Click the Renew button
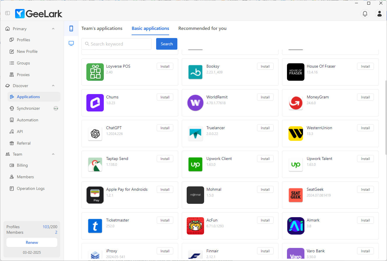The image size is (387, 261). pyautogui.click(x=32, y=242)
